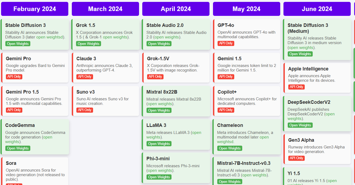Screen dimensions: 355x185
Task: Open the Phi-3-mini card heading
Action: tap(158, 159)
